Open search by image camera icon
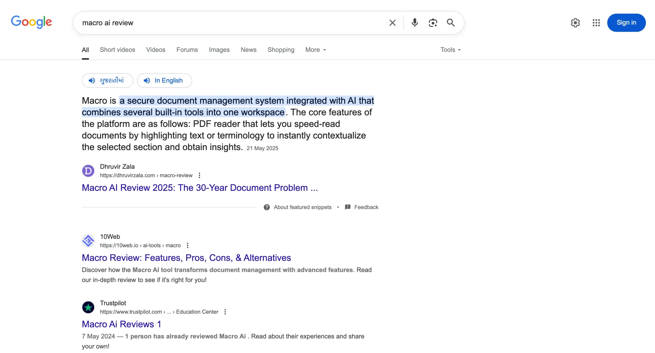This screenshot has height=353, width=655. [433, 23]
